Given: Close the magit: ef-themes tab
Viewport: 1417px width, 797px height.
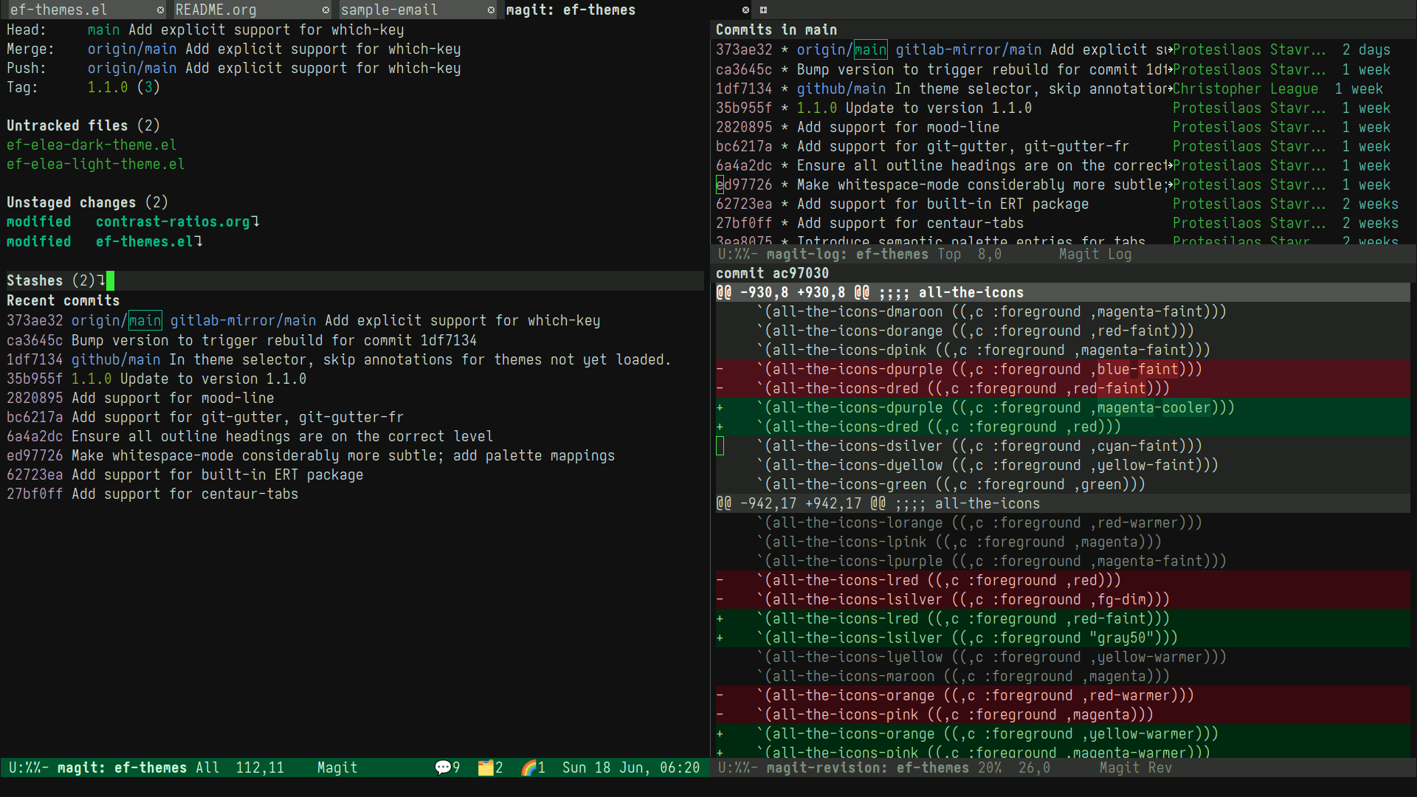Looking at the screenshot, I should coord(745,10).
